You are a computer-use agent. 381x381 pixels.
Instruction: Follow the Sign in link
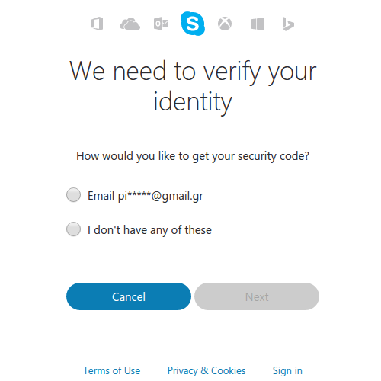287,371
